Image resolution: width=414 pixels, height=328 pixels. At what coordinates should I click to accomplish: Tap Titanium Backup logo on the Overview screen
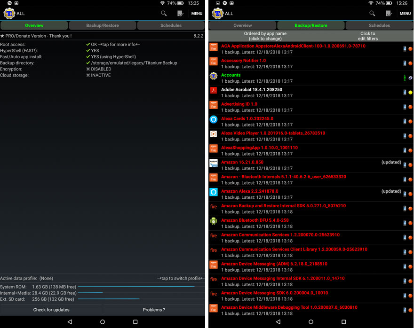click(x=9, y=14)
